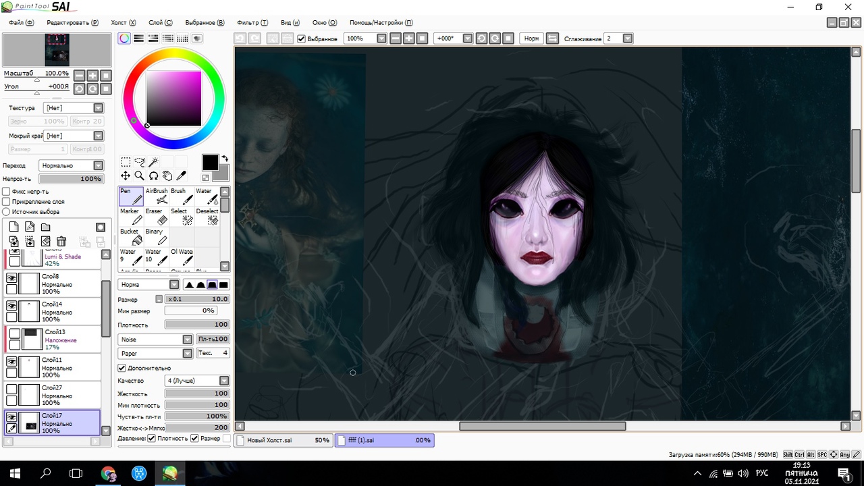Activate the eyedropper color picker tool

[181, 175]
